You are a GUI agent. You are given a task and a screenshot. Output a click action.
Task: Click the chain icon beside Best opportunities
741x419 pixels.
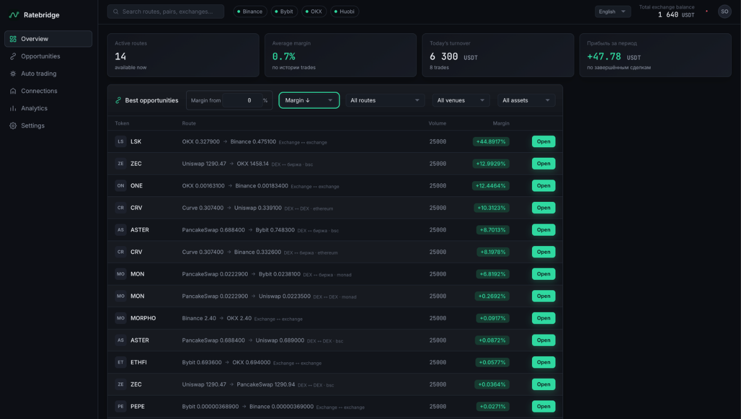(118, 100)
